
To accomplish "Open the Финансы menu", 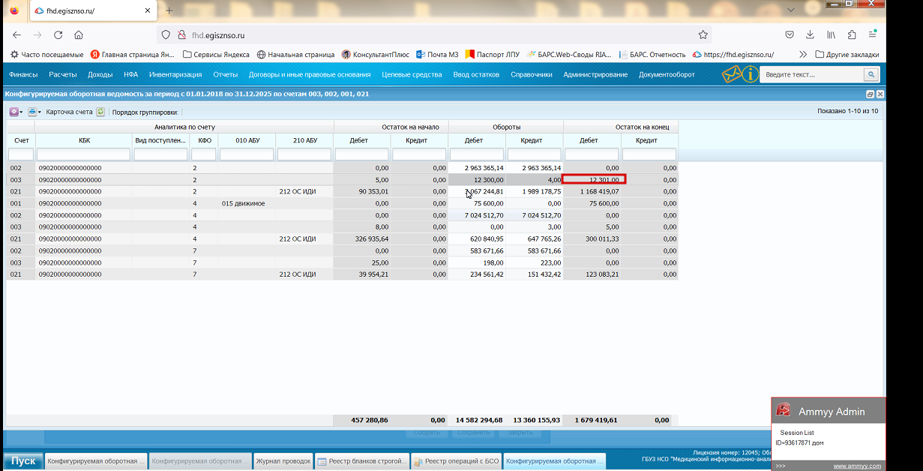I will pos(23,75).
